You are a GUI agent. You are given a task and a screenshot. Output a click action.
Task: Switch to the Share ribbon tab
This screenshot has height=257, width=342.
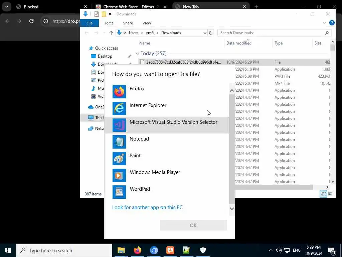(x=128, y=23)
